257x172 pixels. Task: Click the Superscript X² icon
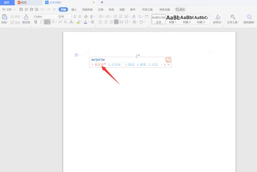click(60, 22)
